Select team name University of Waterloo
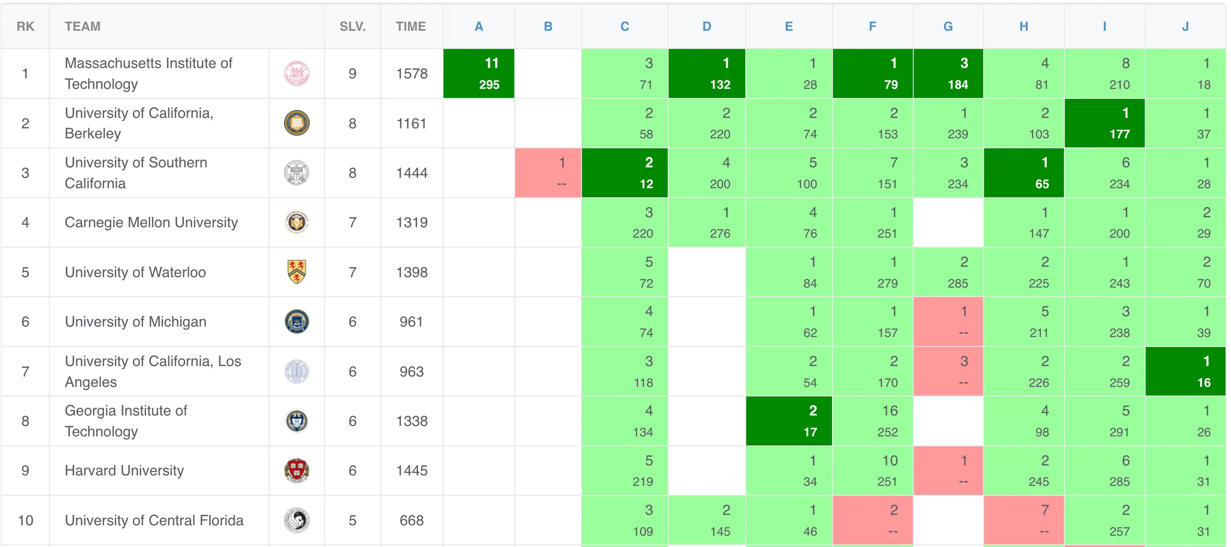The image size is (1231, 547). pos(135,272)
